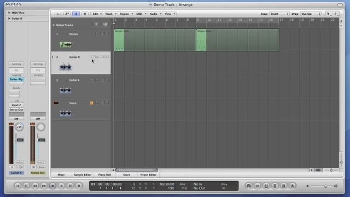Click the Guitar Rig insert slot
Viewport: 350px width, 197px height.
pos(16,79)
